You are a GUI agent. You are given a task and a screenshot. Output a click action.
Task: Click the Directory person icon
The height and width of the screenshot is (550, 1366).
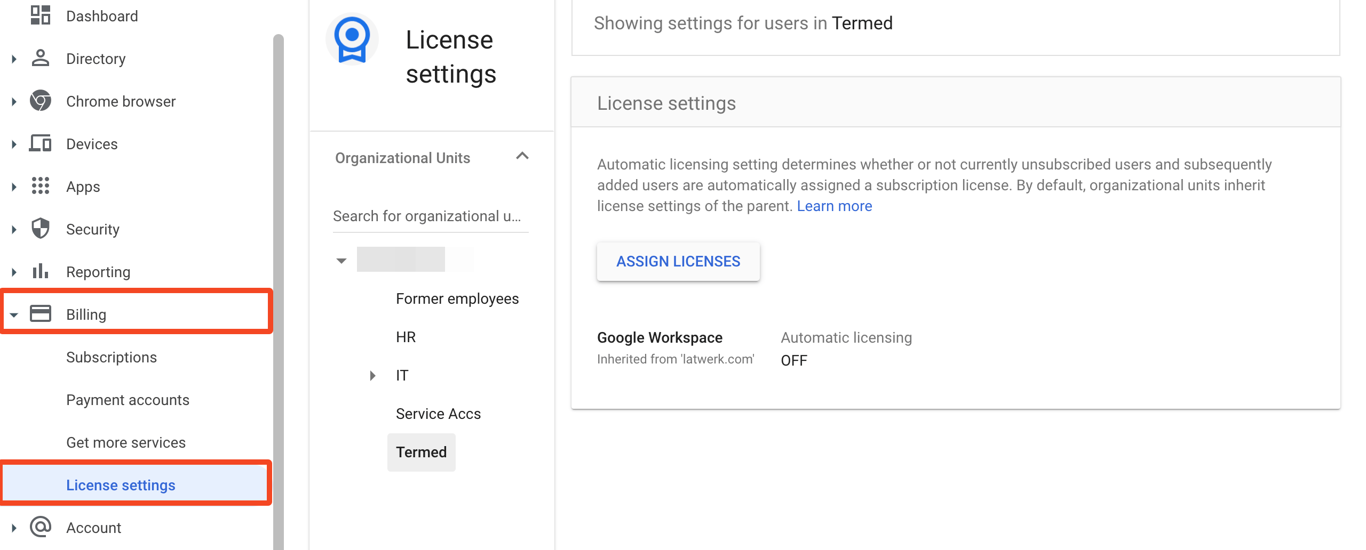pyautogui.click(x=41, y=58)
